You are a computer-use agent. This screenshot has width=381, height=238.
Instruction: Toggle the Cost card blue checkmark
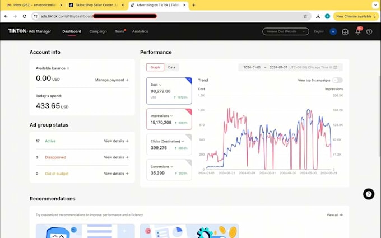[x=189, y=80]
